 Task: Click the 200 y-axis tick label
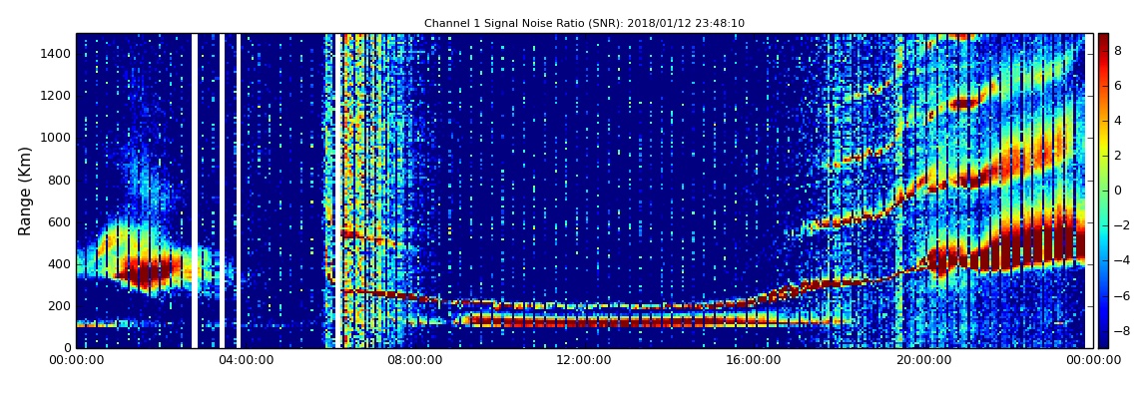tap(61, 306)
